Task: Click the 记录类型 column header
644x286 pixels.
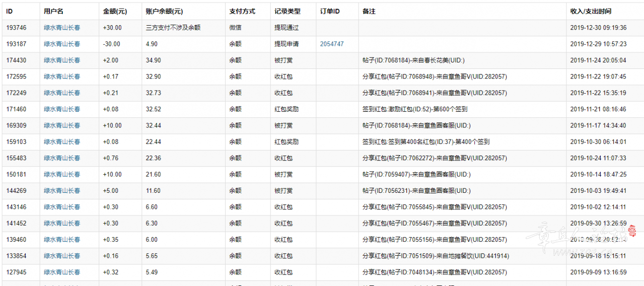Action: pyautogui.click(x=288, y=11)
